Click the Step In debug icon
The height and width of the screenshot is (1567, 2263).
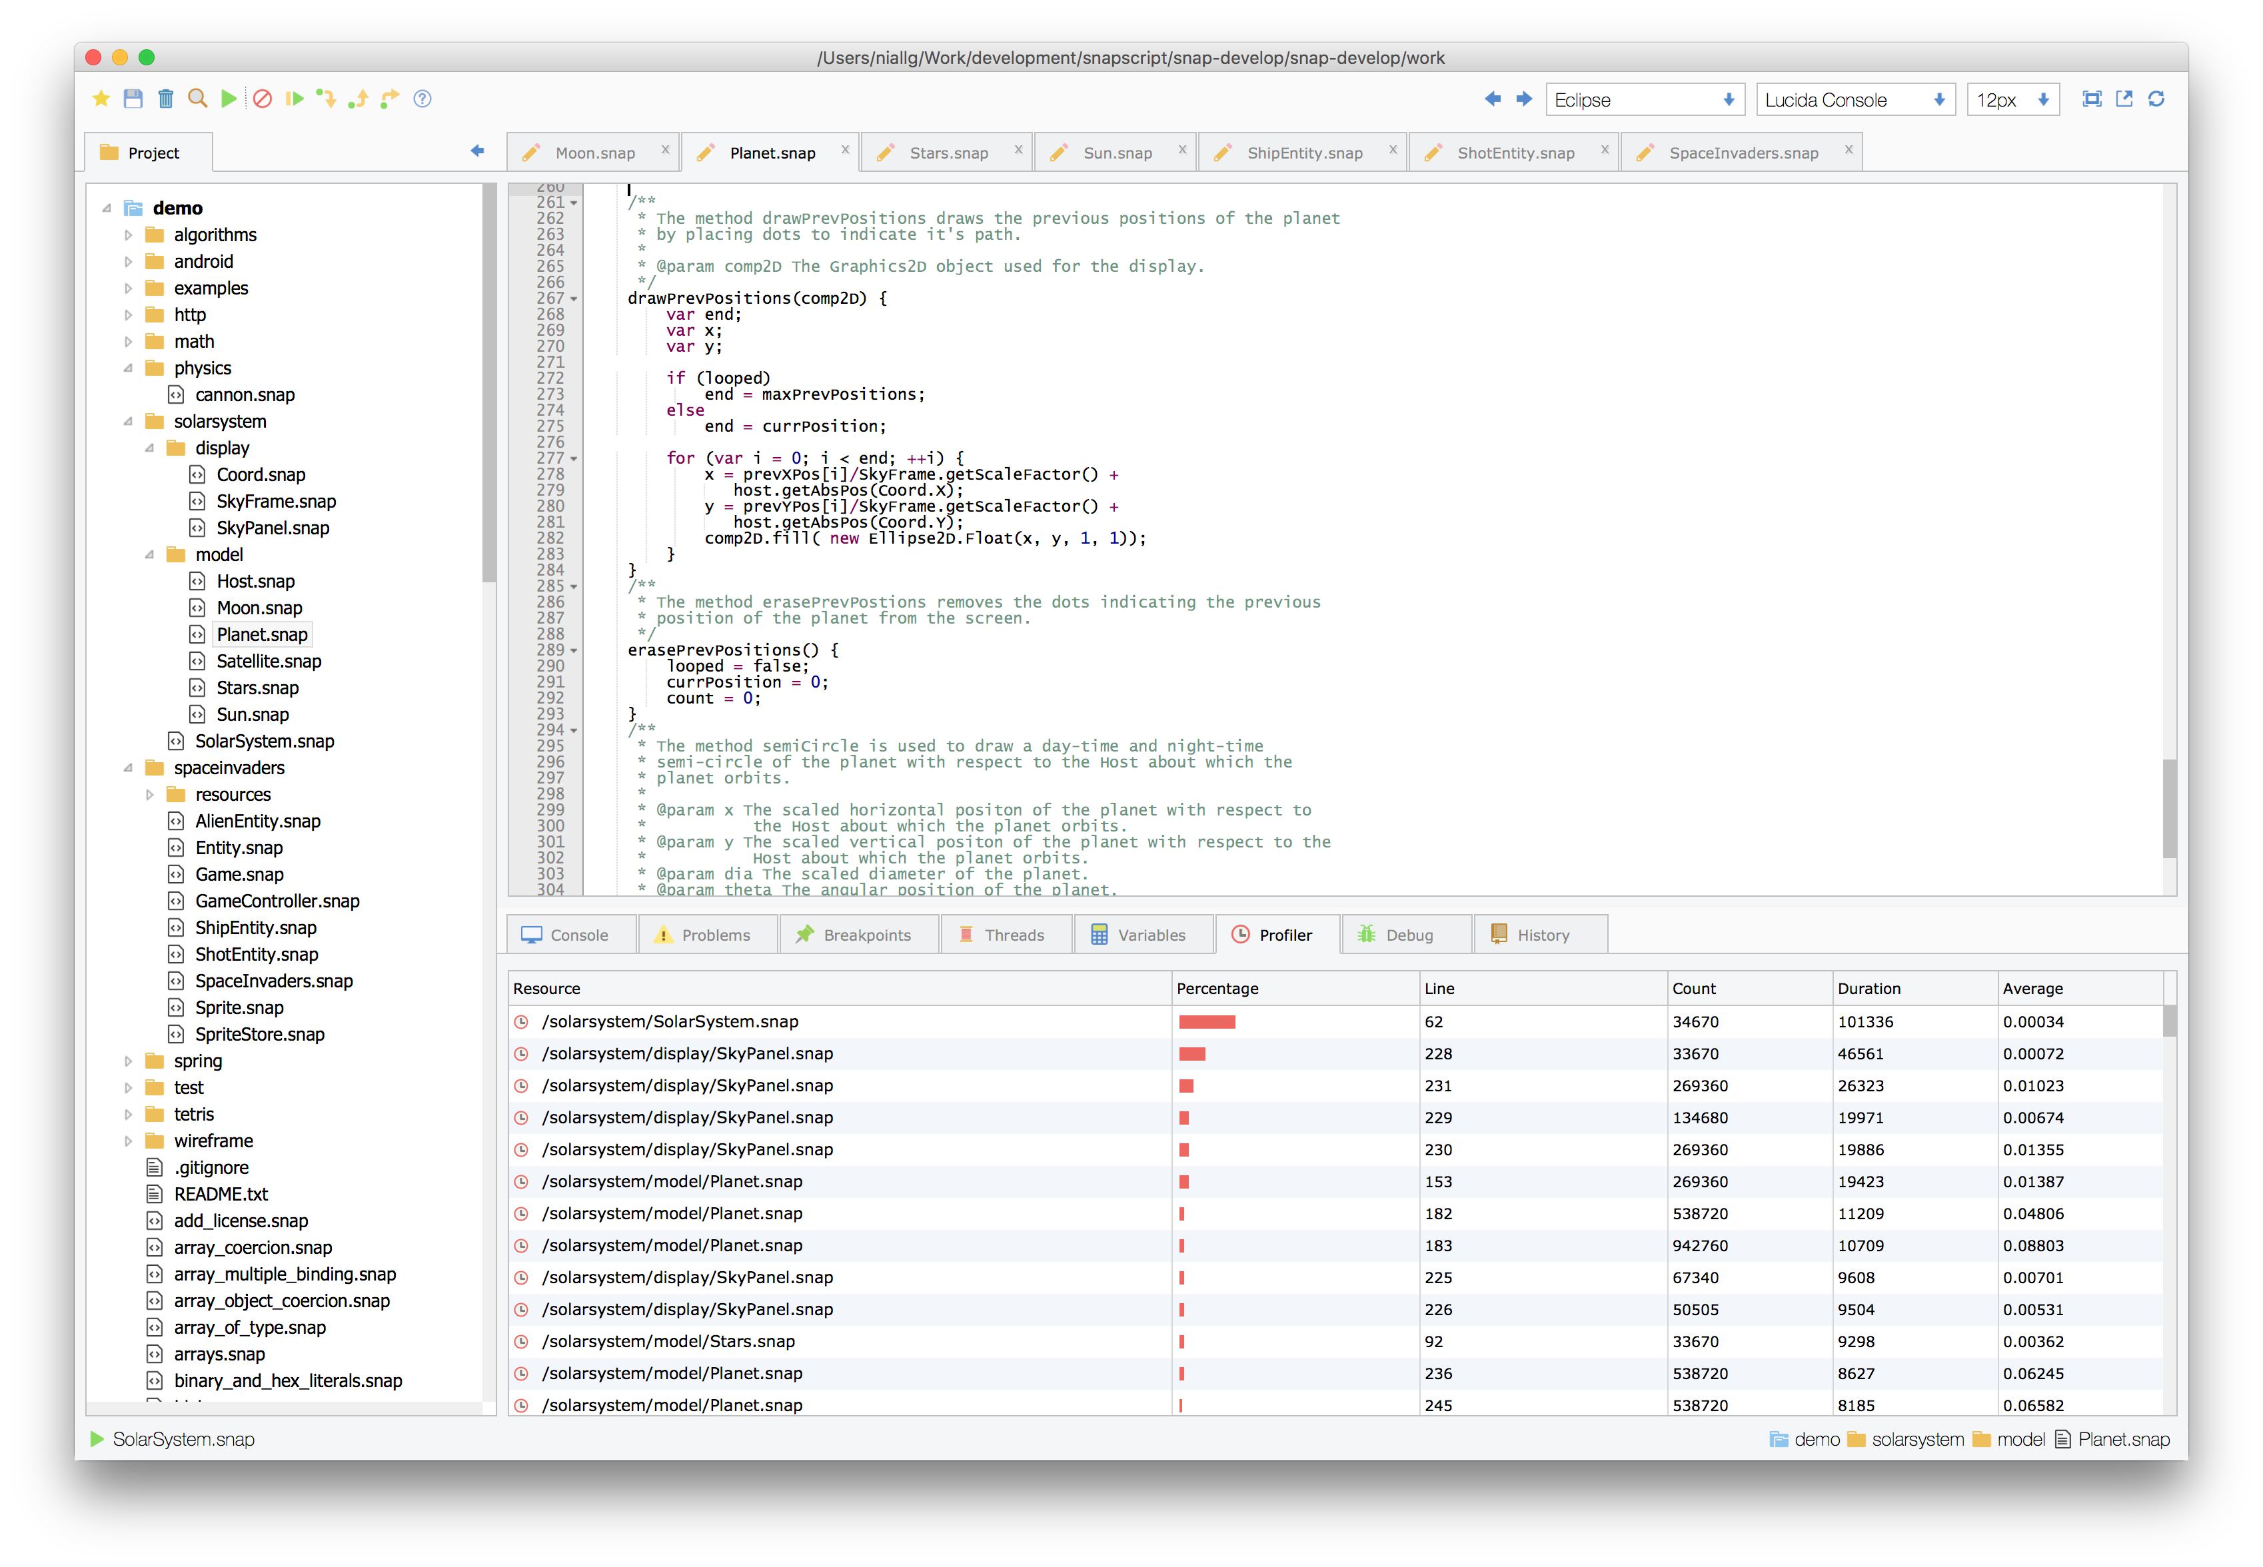326,99
